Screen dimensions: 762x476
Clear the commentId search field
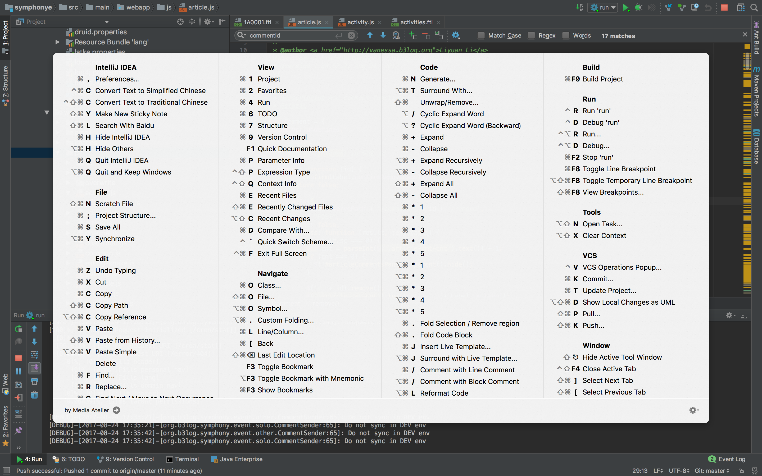pyautogui.click(x=351, y=36)
